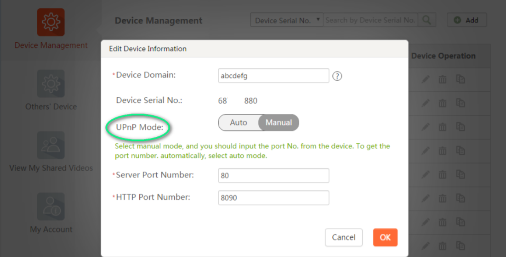
Task: Click the Device Management gear icon
Action: tap(51, 22)
